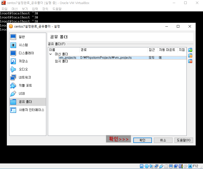Click the USB status bar icon

tap(161, 166)
